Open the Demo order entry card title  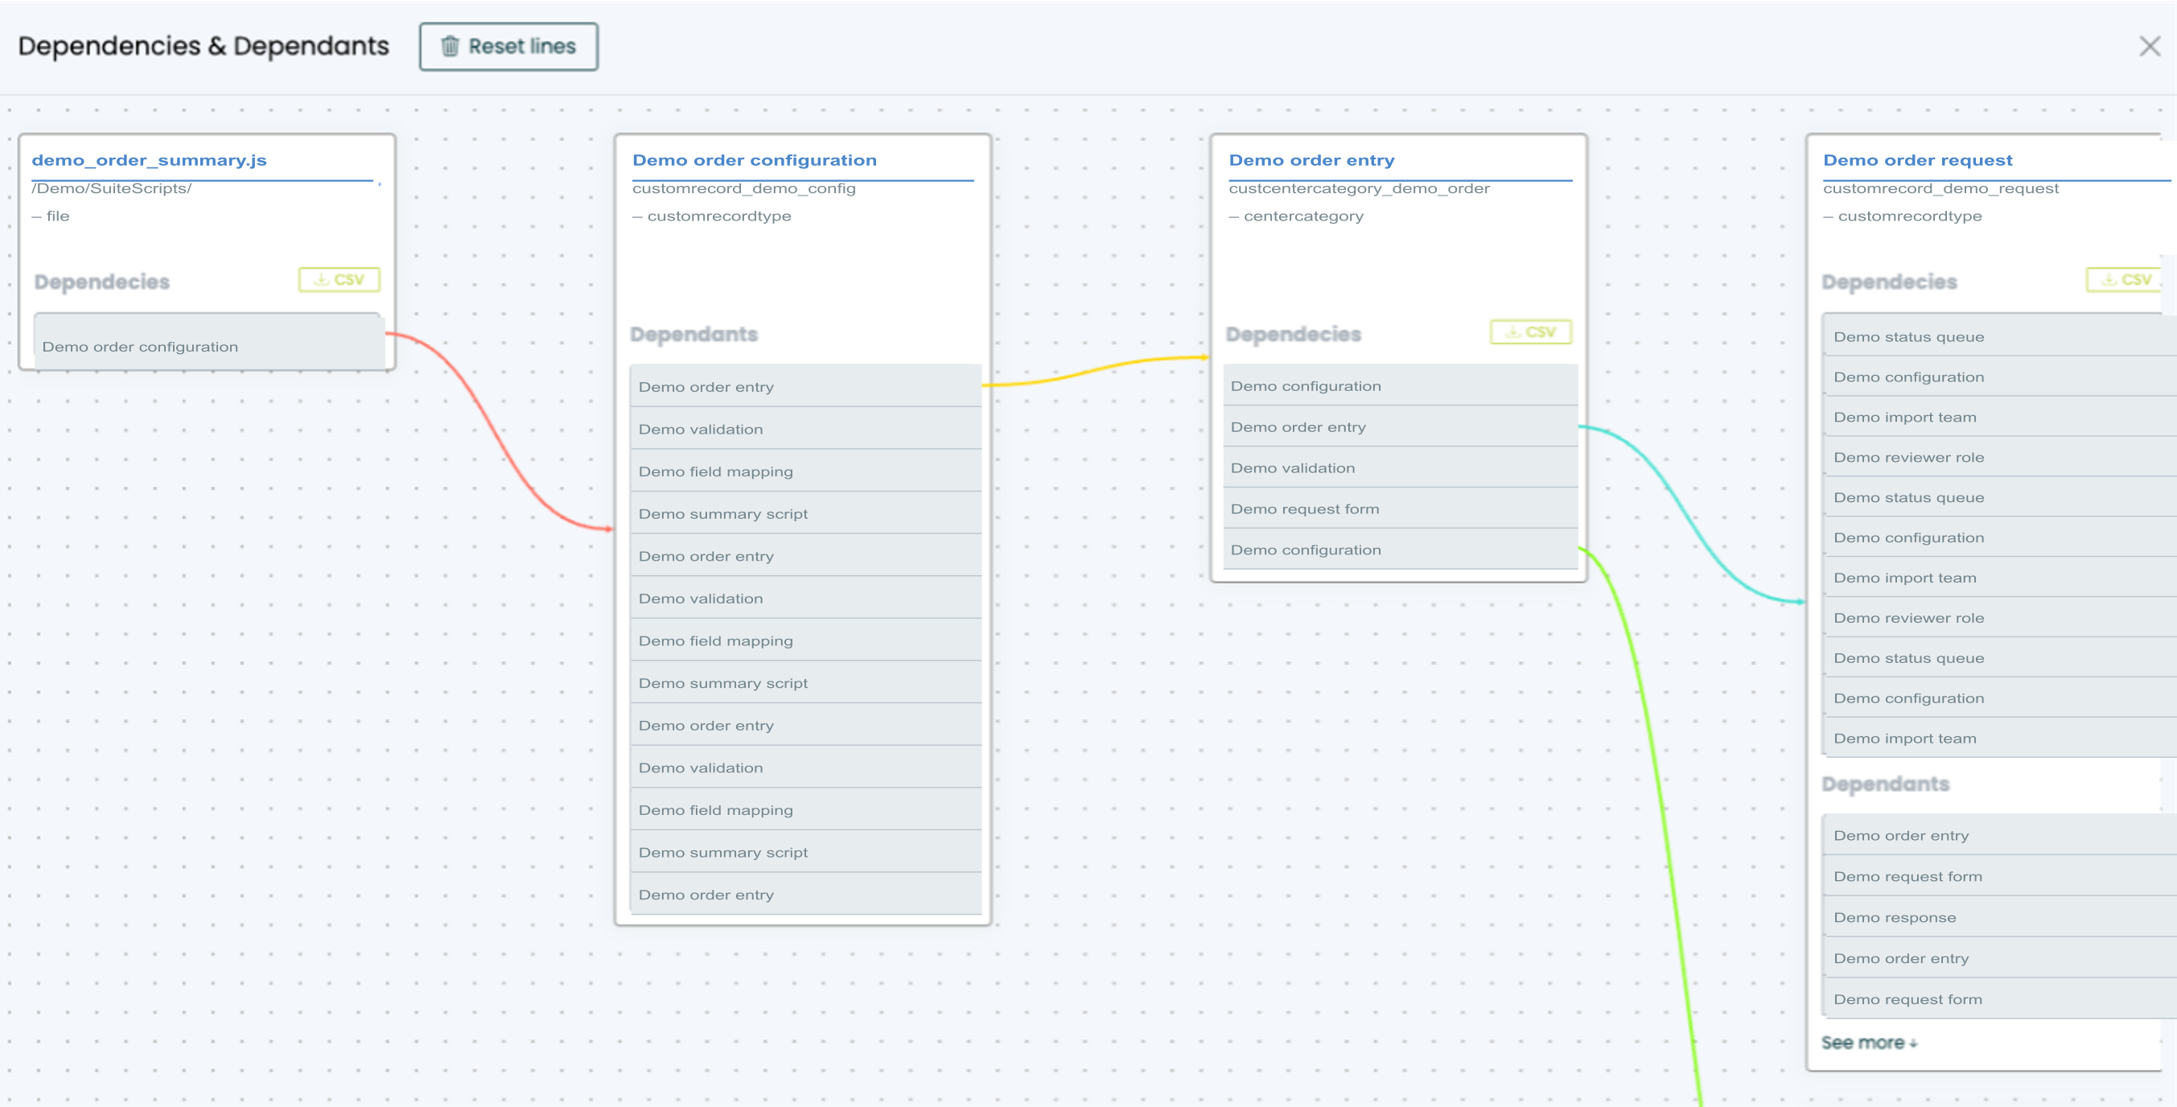(x=1311, y=160)
